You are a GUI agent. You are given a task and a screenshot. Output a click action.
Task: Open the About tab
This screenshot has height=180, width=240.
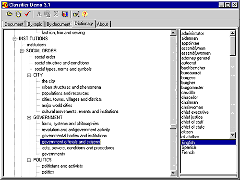[x=102, y=24]
